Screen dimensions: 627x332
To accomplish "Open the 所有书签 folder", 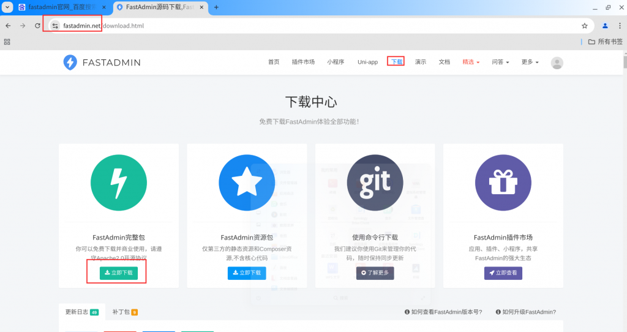I will pos(606,42).
